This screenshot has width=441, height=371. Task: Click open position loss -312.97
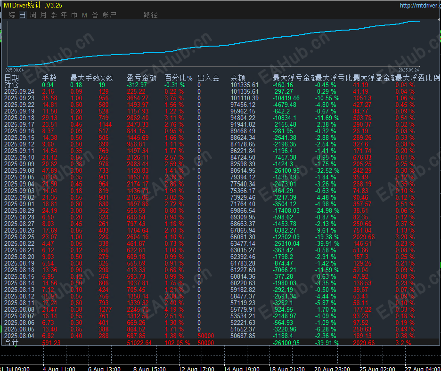pyautogui.click(x=137, y=85)
